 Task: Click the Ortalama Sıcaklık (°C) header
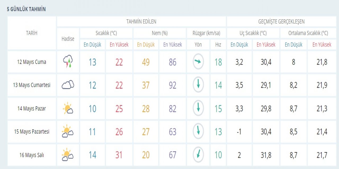308,33
